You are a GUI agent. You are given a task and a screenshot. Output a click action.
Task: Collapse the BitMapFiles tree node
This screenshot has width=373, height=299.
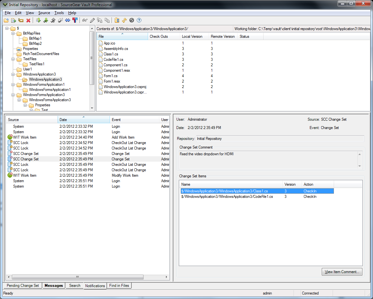13,33
